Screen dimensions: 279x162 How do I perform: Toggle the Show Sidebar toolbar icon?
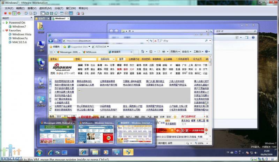tap(43, 13)
